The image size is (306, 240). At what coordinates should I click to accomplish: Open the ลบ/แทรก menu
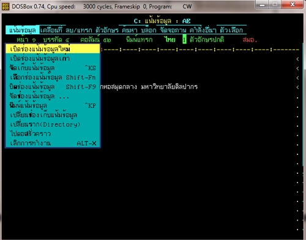(79, 30)
